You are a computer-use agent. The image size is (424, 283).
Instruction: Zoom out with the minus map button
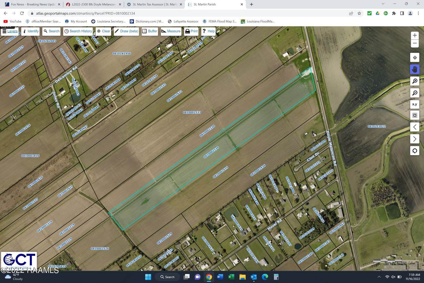click(415, 43)
